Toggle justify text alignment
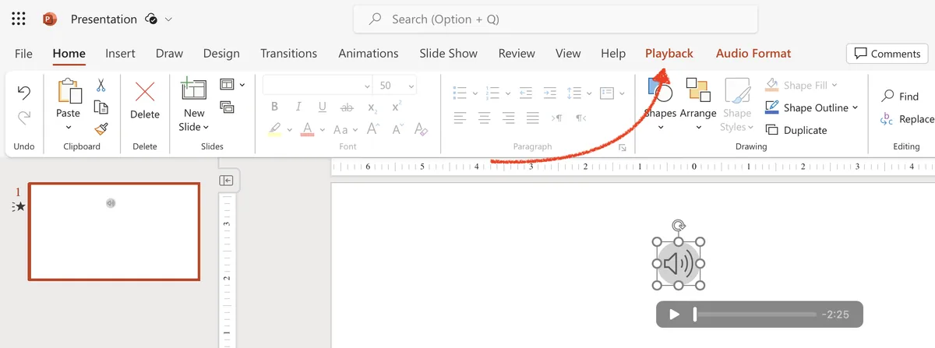935x348 pixels. pos(533,118)
